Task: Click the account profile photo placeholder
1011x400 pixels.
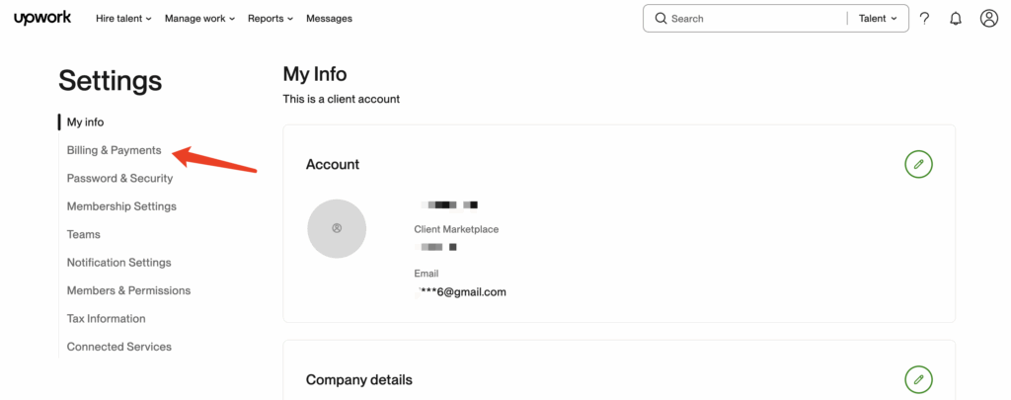Action: [x=336, y=228]
